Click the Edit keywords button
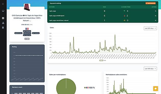 click(151, 3)
